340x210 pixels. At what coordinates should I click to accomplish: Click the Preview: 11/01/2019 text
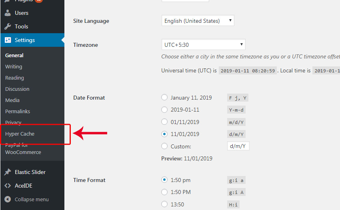187,158
